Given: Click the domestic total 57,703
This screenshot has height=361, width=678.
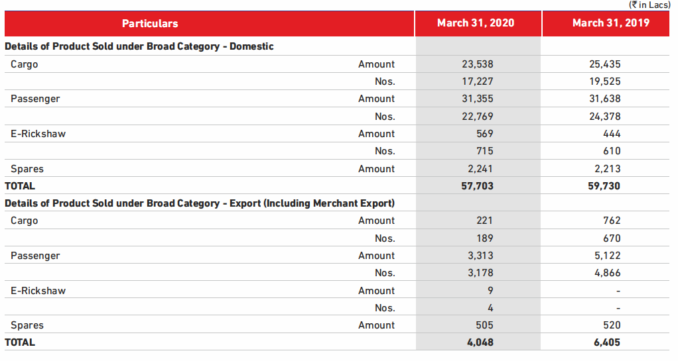Looking at the screenshot, I should click(x=477, y=186).
